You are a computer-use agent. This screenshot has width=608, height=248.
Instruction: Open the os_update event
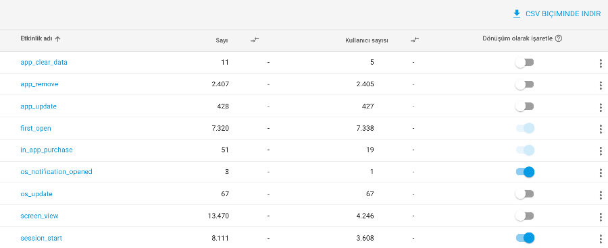coord(36,194)
